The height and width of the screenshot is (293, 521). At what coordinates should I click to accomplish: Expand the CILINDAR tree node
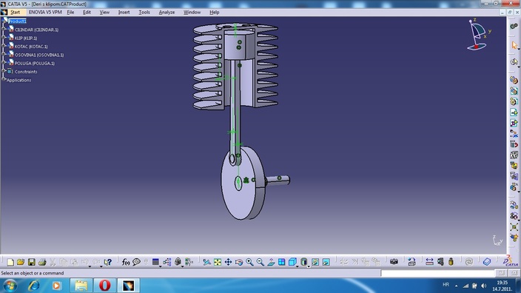(4, 30)
